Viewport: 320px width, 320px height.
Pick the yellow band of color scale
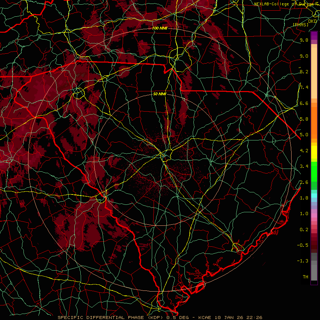[314, 152]
